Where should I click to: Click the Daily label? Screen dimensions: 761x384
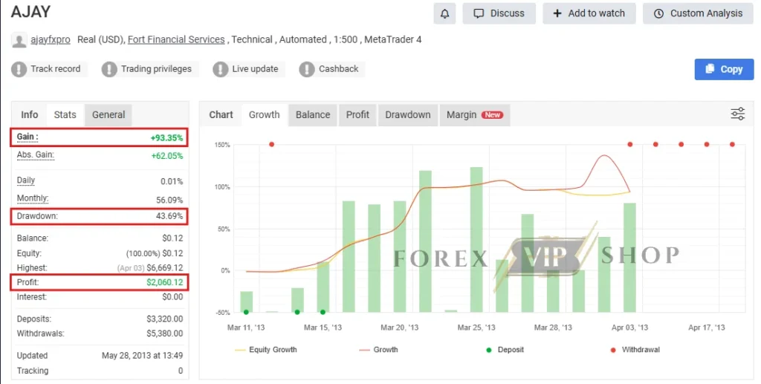click(x=26, y=180)
